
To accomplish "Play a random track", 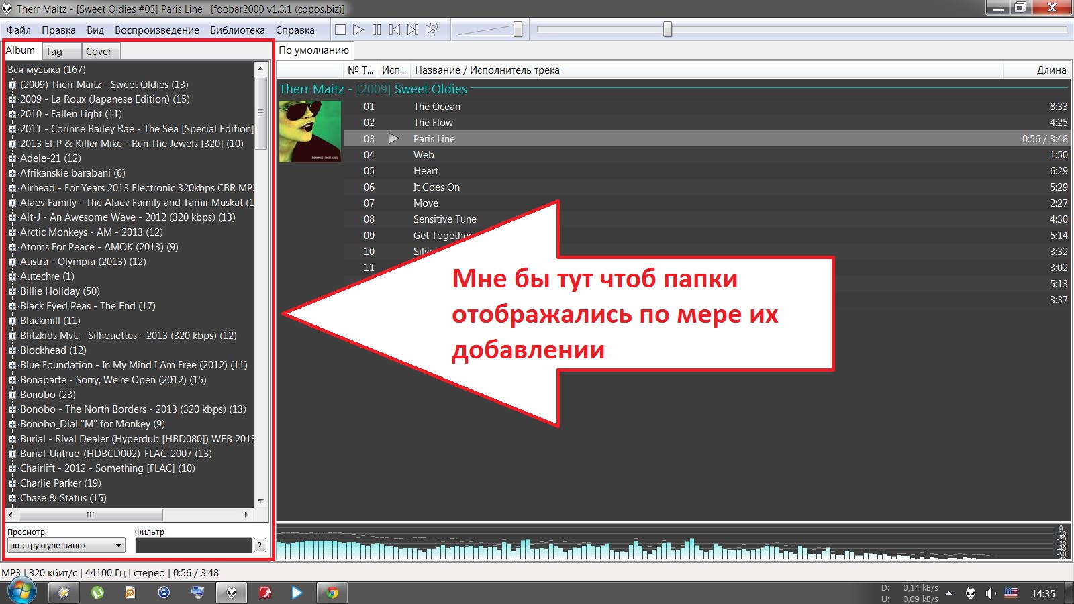I will (431, 30).
